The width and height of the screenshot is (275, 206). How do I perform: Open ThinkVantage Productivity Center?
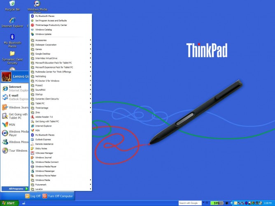point(51,25)
